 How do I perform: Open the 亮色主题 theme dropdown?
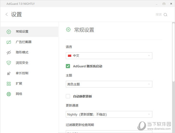[109, 84]
